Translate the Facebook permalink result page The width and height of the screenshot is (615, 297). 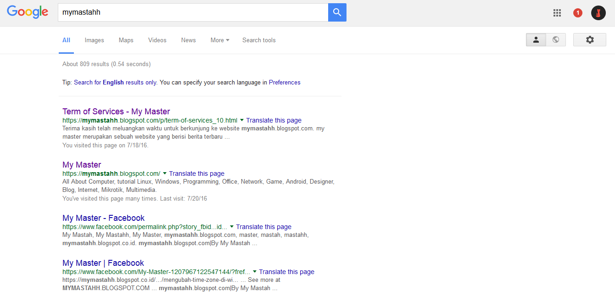pyautogui.click(x=263, y=227)
